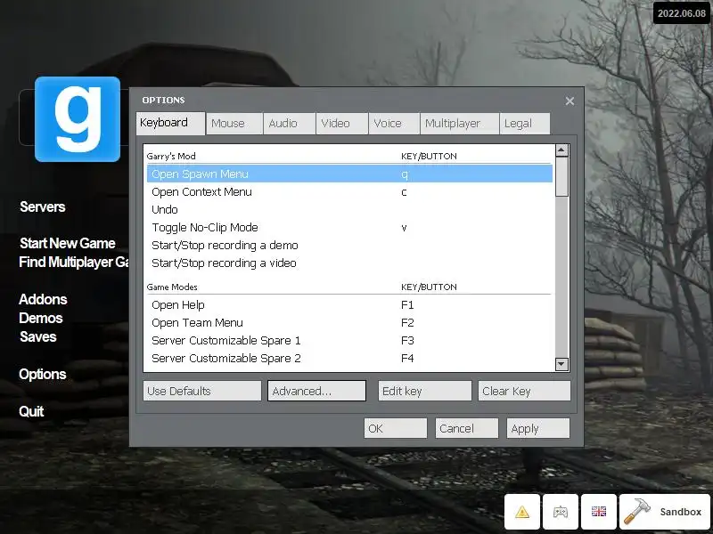
Task: Select Server Customizable Spare 1 row
Action: pos(349,341)
